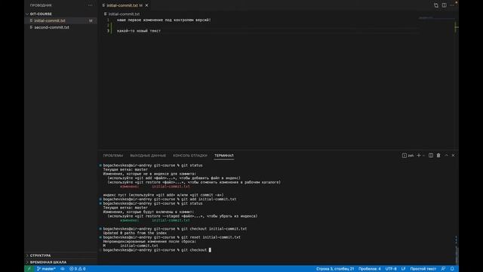Switch to ВЫХОДНЫЕ ДАННЫЕ panel tab
Viewport: 483px width, 272px height.
pyautogui.click(x=148, y=156)
